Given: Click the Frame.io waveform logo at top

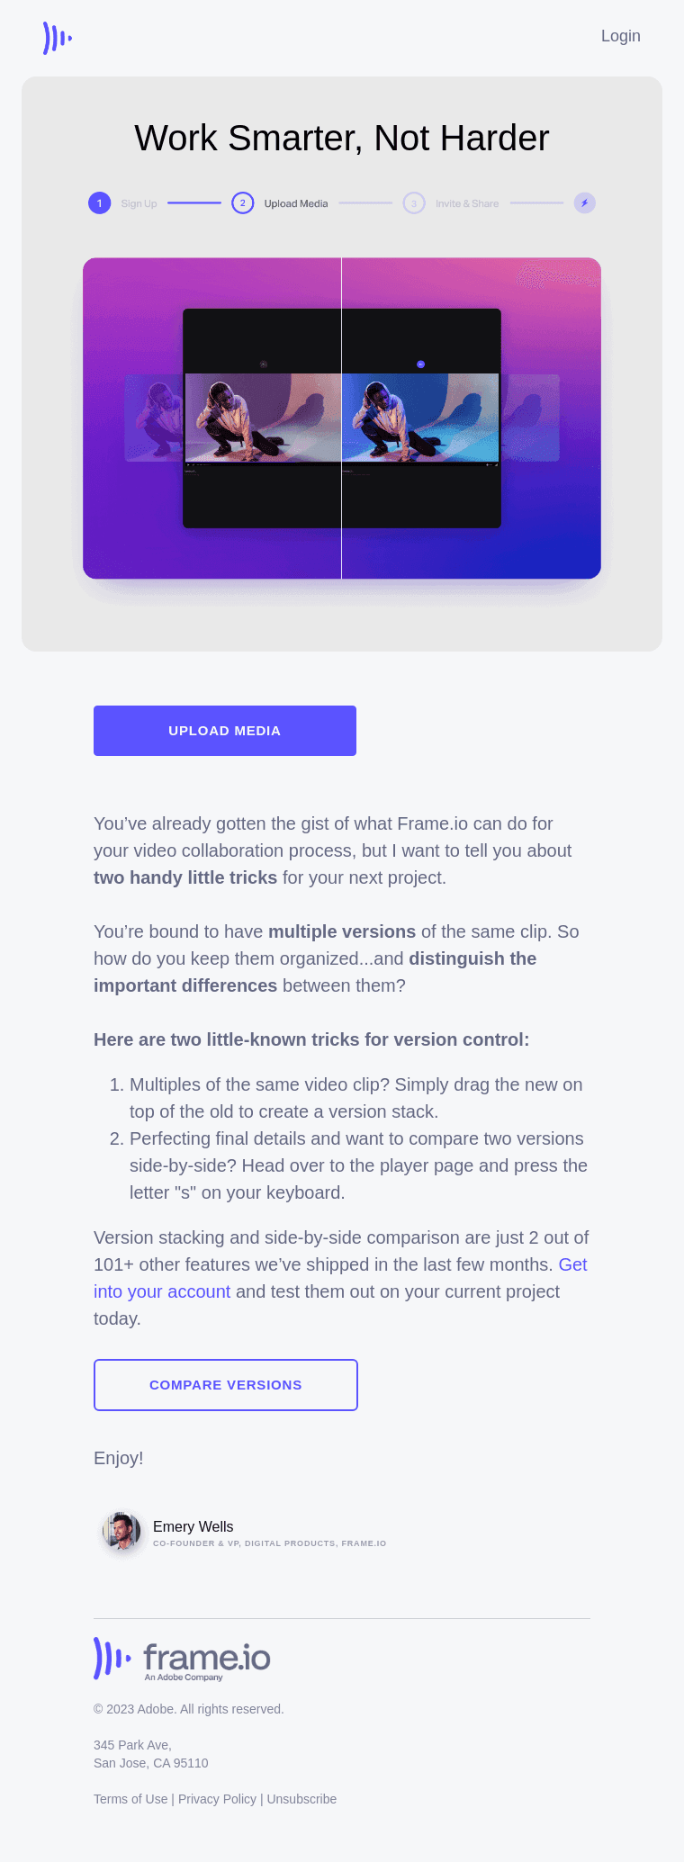Looking at the screenshot, I should coord(58,38).
